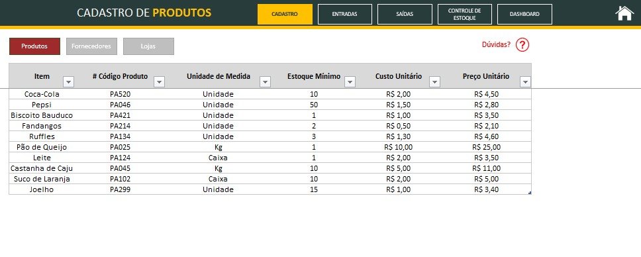Click the Dúvidas? link text
Viewport: 641px width, 257px height.
[496, 44]
